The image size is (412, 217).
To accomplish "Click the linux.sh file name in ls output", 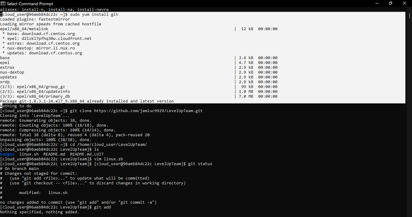I will (x=29, y=154).
